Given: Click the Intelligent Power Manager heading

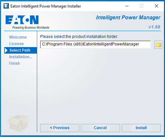Looking at the screenshot, I should point(128,18).
